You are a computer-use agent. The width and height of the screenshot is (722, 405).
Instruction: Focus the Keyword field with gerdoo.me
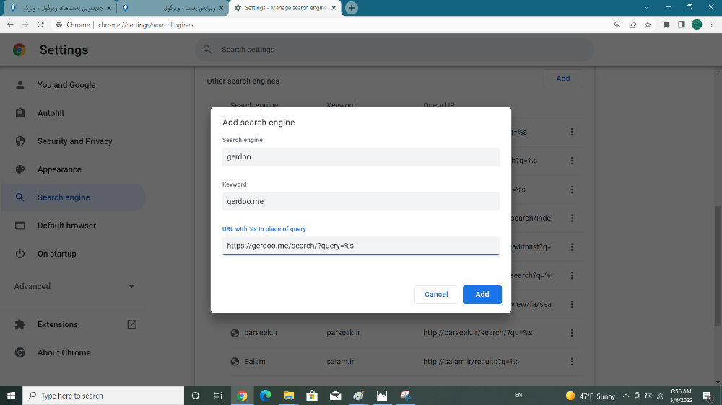[360, 201]
